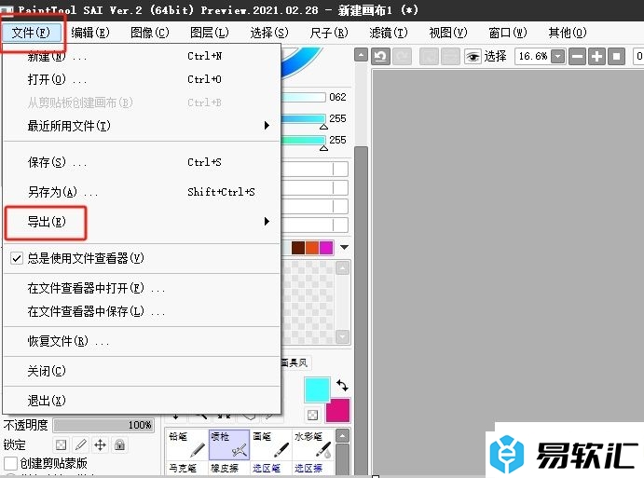644x478 pixels.
Task: Open the 视图(V) menu
Action: (x=448, y=33)
